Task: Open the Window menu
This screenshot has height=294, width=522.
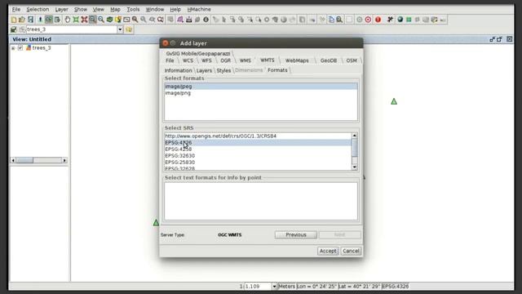Action: [x=155, y=9]
